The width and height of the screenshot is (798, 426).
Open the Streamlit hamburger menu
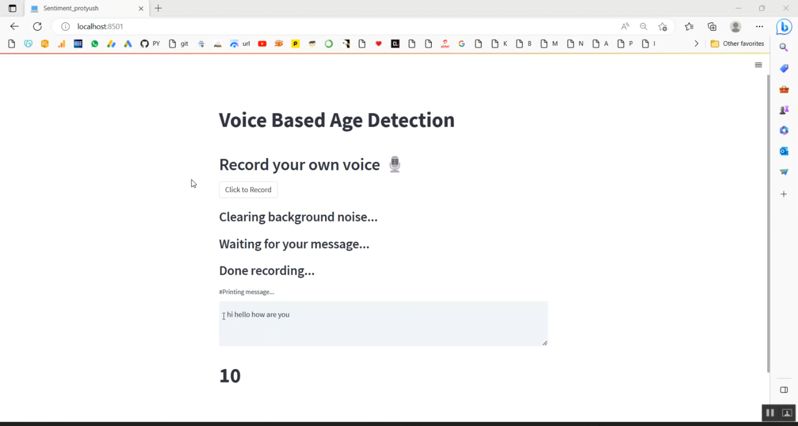[x=758, y=64]
